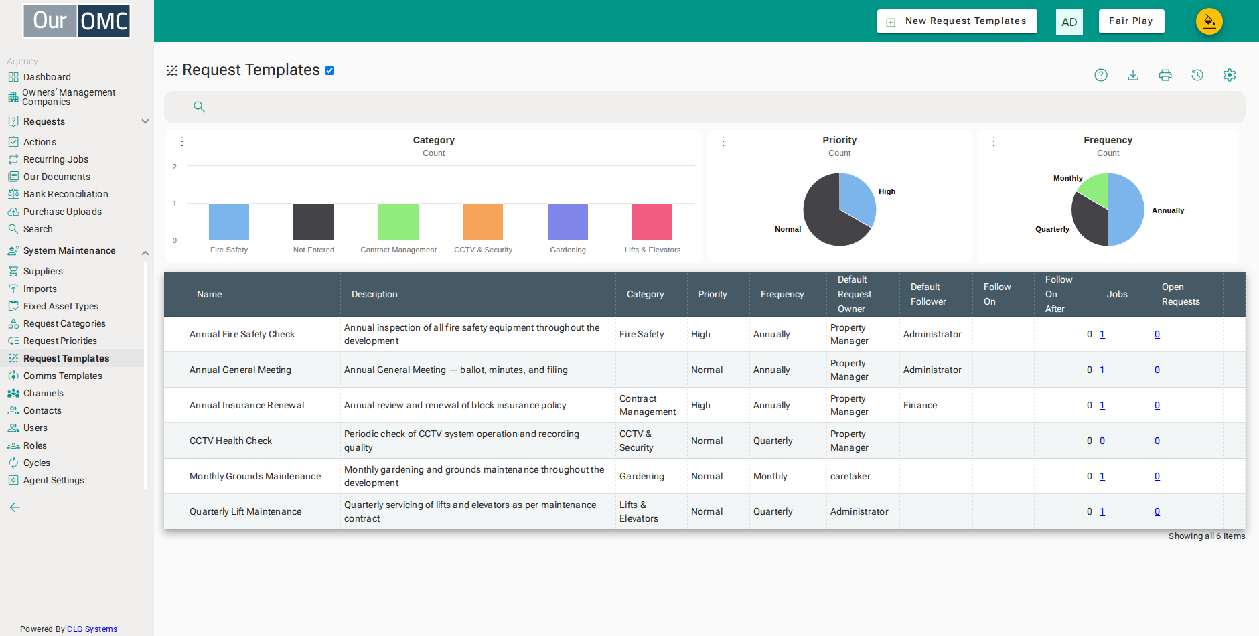The image size is (1259, 636).
Task: Toggle the checkbox next to Request Templates title
Action: coord(329,70)
